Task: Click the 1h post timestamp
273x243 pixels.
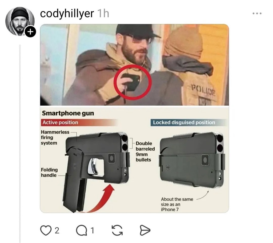Action: [x=103, y=13]
